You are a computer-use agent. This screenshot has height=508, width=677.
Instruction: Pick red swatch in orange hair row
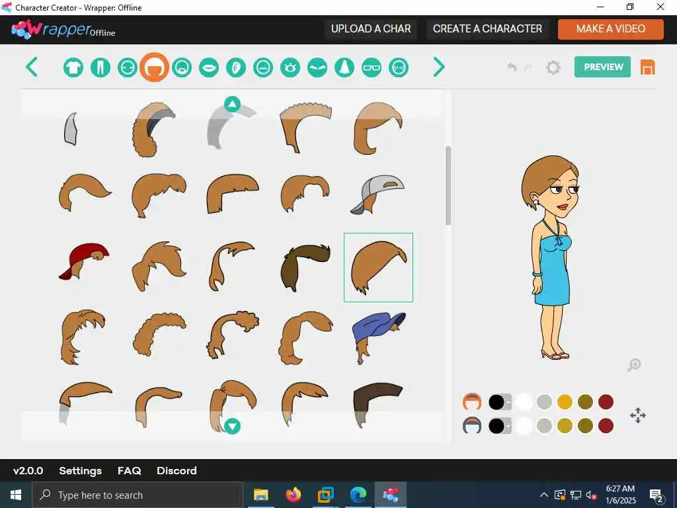(606, 402)
